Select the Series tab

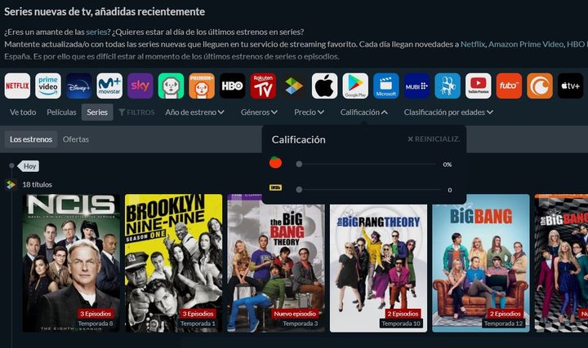click(x=97, y=112)
